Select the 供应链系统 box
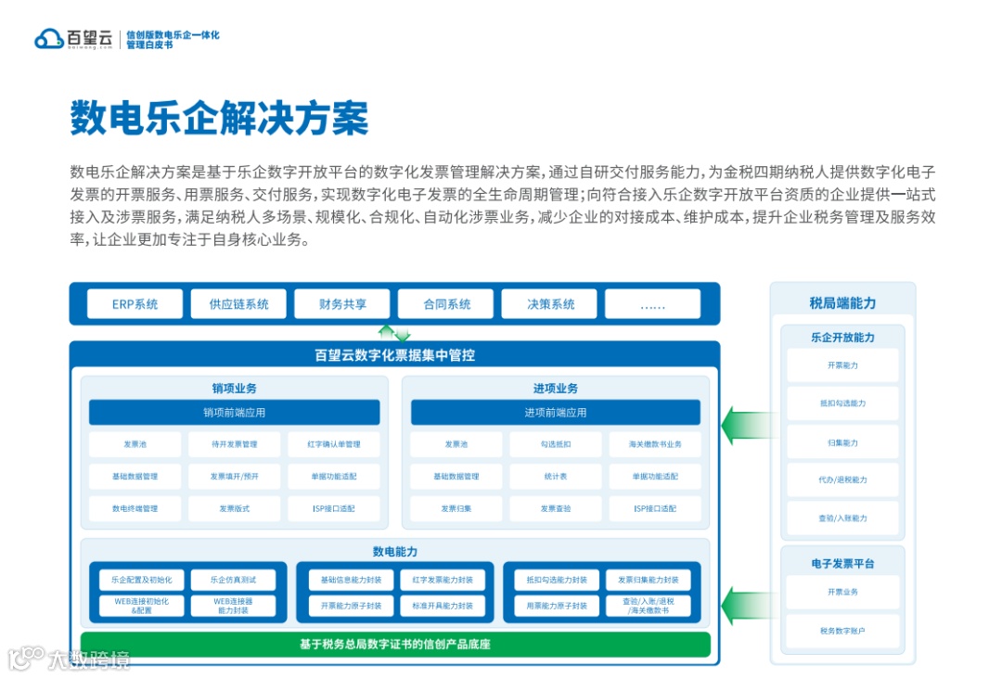 (x=238, y=304)
